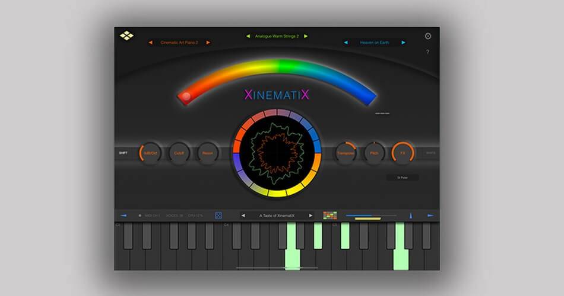Click the red ball on rainbow arc
This screenshot has height=296, width=564.
[186, 96]
